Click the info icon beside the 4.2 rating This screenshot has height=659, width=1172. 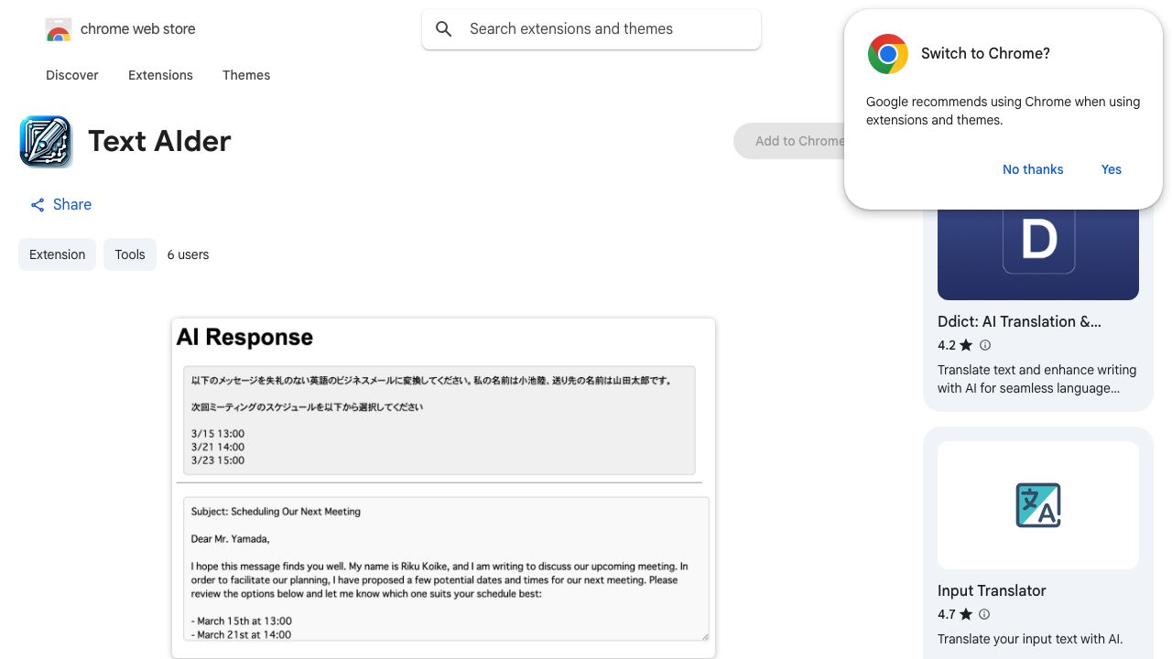click(985, 345)
